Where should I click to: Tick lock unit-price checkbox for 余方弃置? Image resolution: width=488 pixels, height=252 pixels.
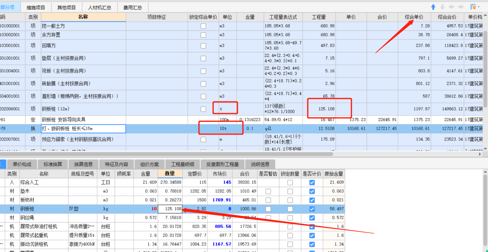pyautogui.click(x=203, y=35)
